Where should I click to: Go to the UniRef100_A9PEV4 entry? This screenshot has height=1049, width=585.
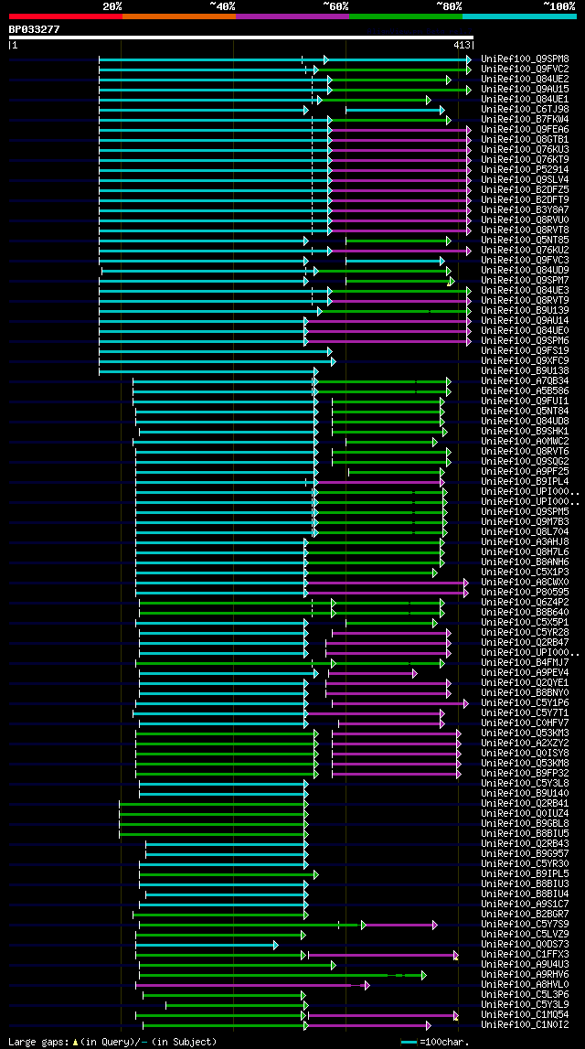(x=525, y=672)
